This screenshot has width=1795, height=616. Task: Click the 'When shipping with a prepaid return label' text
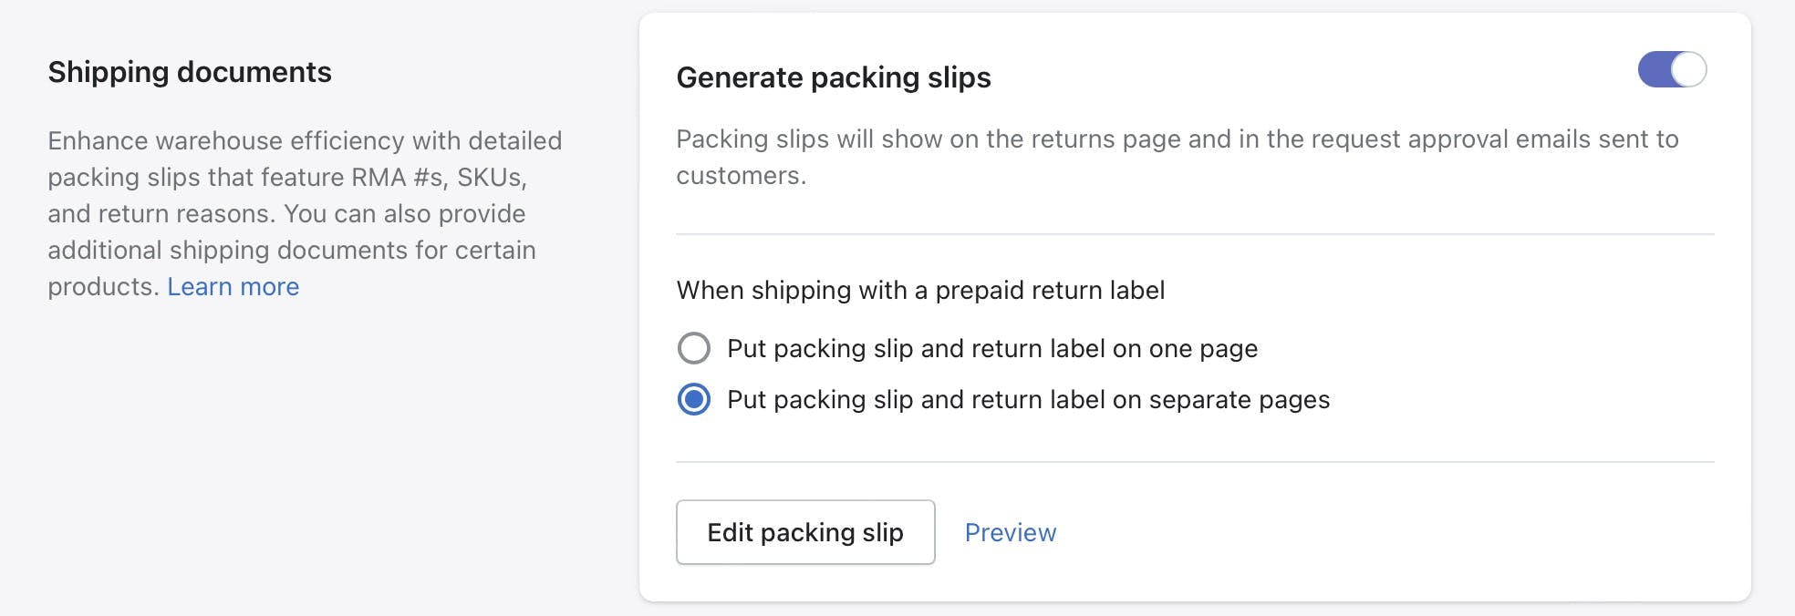pyautogui.click(x=920, y=290)
